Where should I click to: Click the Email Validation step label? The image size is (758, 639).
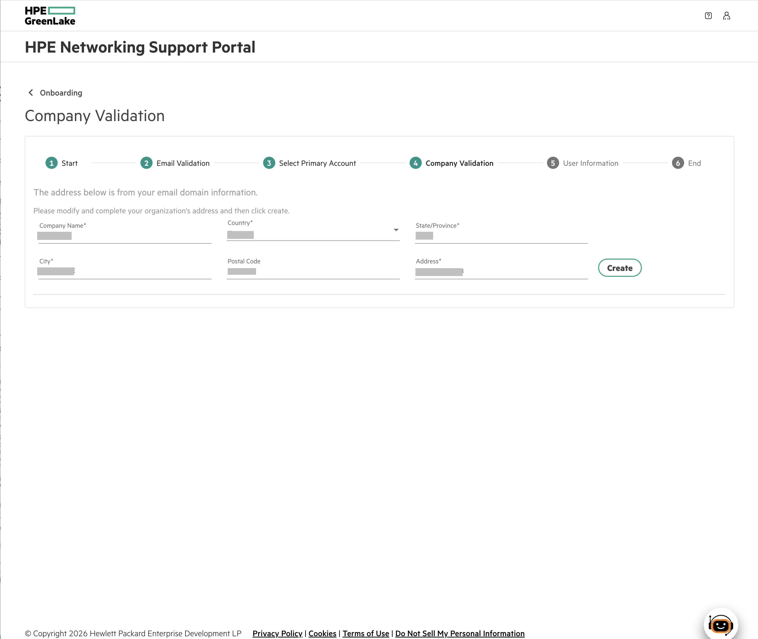click(183, 163)
